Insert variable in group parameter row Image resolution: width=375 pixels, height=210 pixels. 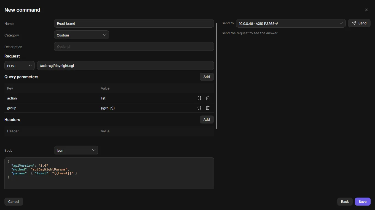click(x=199, y=108)
